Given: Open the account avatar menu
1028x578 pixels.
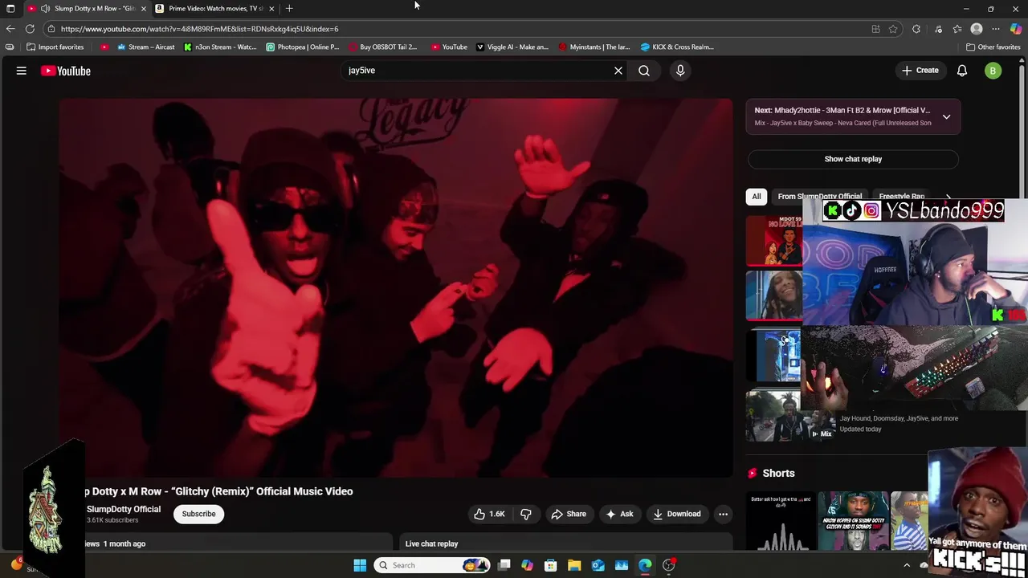Looking at the screenshot, I should [x=993, y=71].
